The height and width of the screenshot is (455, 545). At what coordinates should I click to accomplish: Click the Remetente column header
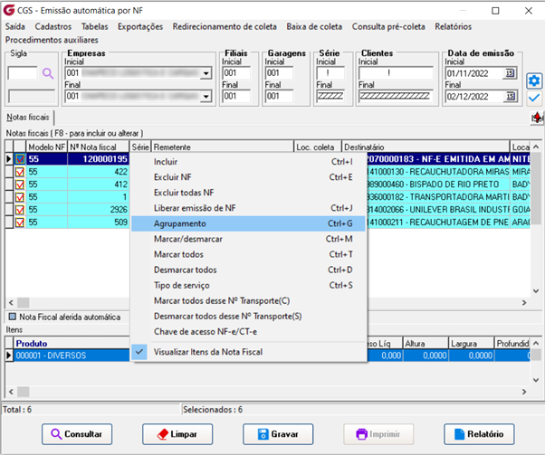point(223,147)
